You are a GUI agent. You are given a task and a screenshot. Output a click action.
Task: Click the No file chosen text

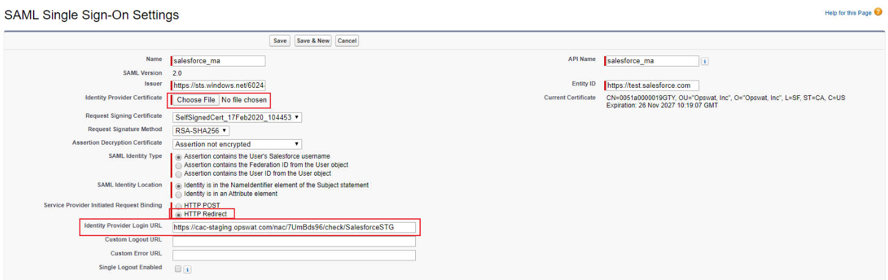click(243, 100)
